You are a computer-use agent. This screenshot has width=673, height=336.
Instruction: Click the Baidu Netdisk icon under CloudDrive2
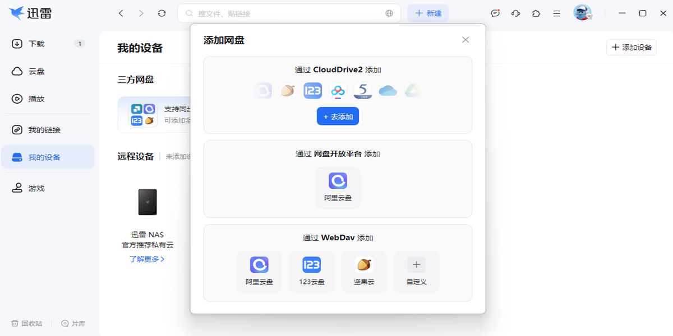click(338, 91)
